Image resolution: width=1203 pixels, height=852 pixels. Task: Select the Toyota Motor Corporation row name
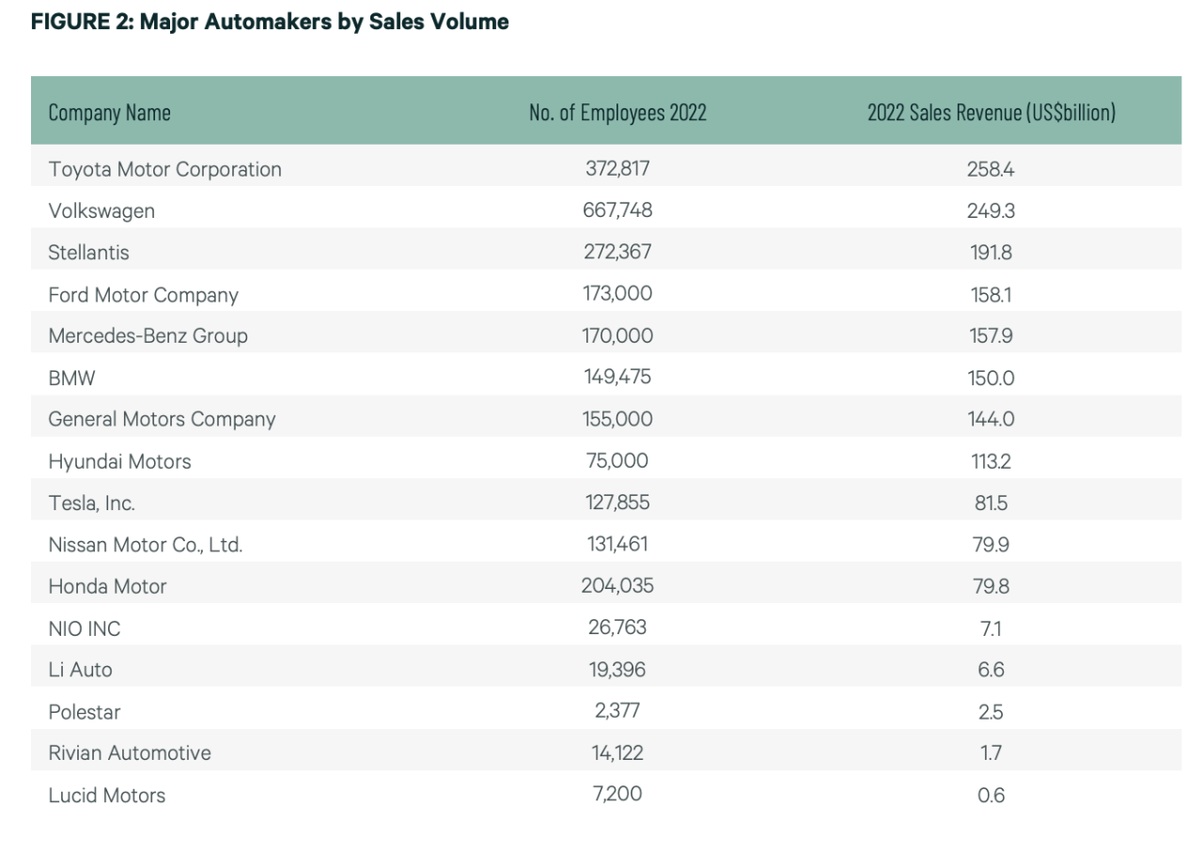[164, 170]
